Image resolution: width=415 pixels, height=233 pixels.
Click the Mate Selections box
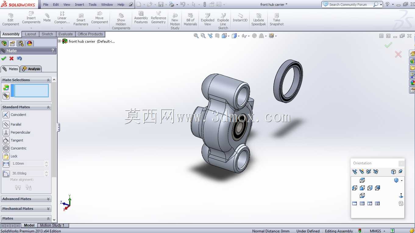click(31, 91)
